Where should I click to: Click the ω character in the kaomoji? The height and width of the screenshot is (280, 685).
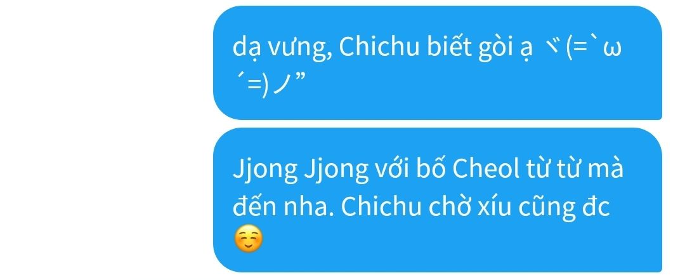pos(611,50)
